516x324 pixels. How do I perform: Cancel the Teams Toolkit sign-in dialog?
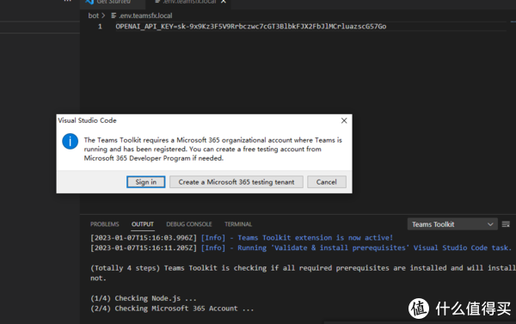coord(327,182)
